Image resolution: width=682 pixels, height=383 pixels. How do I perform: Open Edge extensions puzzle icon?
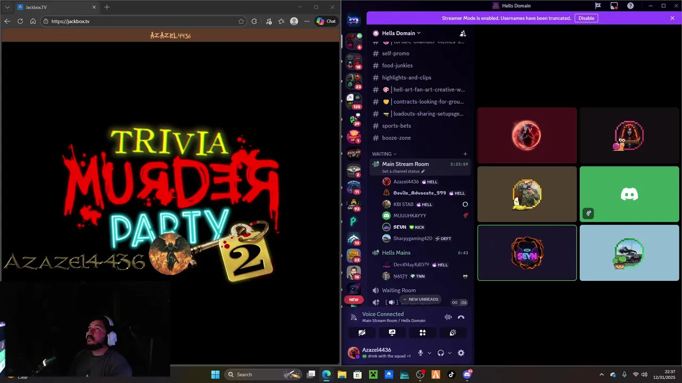click(254, 21)
